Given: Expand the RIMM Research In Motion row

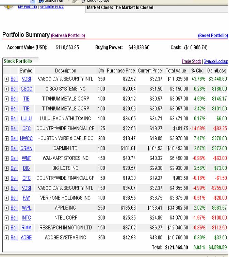Looking at the screenshot, I should point(6,228).
